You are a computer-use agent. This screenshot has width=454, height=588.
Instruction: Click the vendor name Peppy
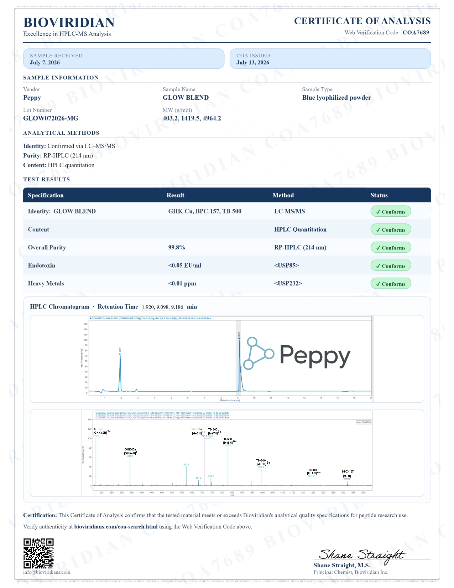[x=32, y=98]
